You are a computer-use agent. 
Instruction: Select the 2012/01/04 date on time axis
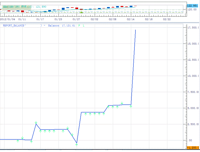8,19
